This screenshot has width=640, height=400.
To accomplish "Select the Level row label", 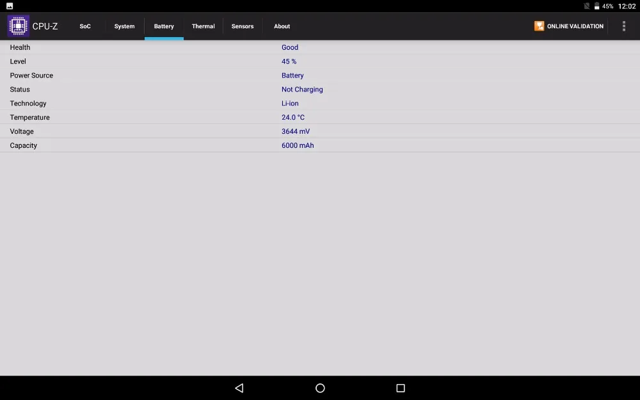I will click(x=18, y=61).
